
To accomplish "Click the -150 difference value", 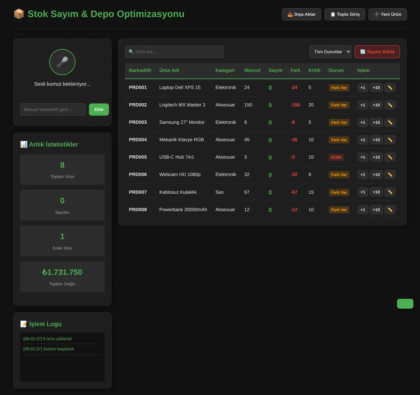I will coord(295,105).
